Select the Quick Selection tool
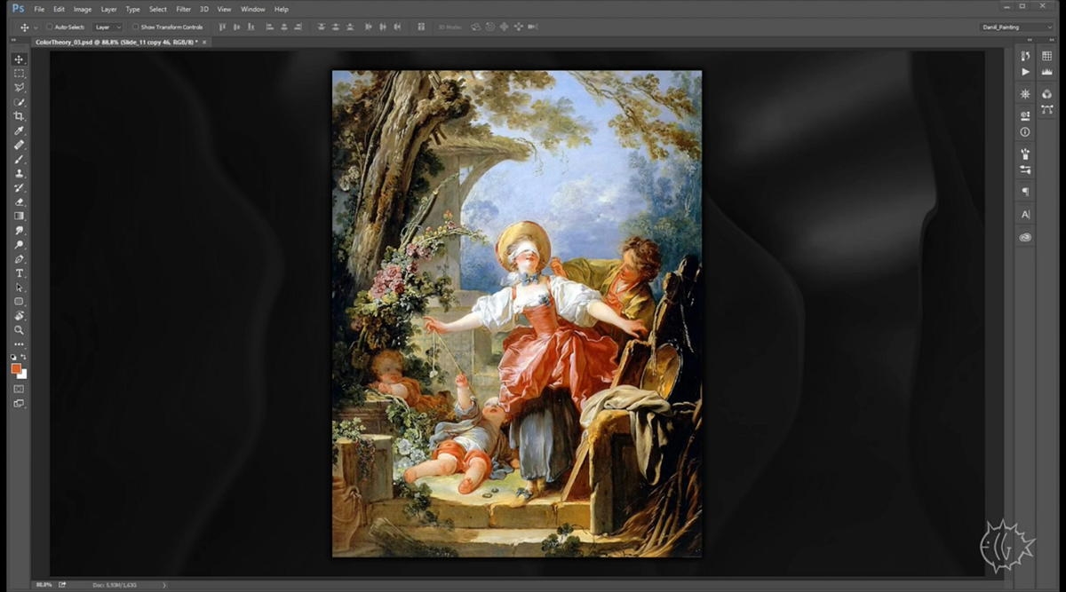Image resolution: width=1066 pixels, height=592 pixels. pos(19,102)
